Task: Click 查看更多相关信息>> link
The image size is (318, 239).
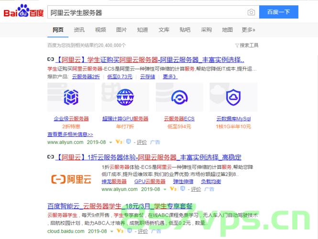Action: pos(70,134)
